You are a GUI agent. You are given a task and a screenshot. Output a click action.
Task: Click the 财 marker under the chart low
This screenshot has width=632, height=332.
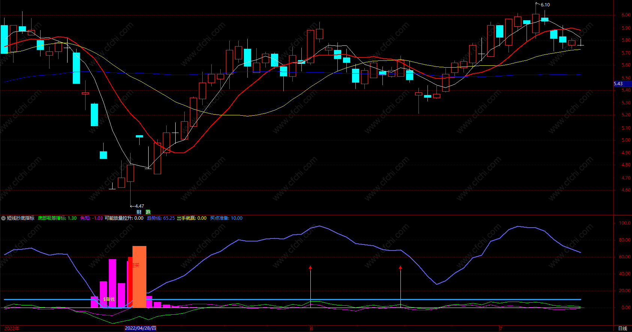pyautogui.click(x=139, y=212)
